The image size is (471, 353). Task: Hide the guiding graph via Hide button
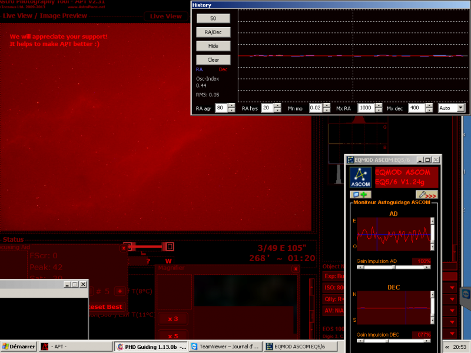coord(213,45)
